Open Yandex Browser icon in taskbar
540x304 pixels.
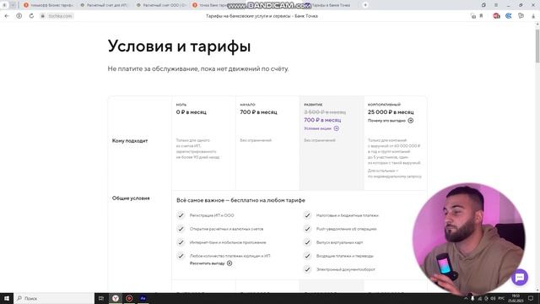(x=116, y=298)
